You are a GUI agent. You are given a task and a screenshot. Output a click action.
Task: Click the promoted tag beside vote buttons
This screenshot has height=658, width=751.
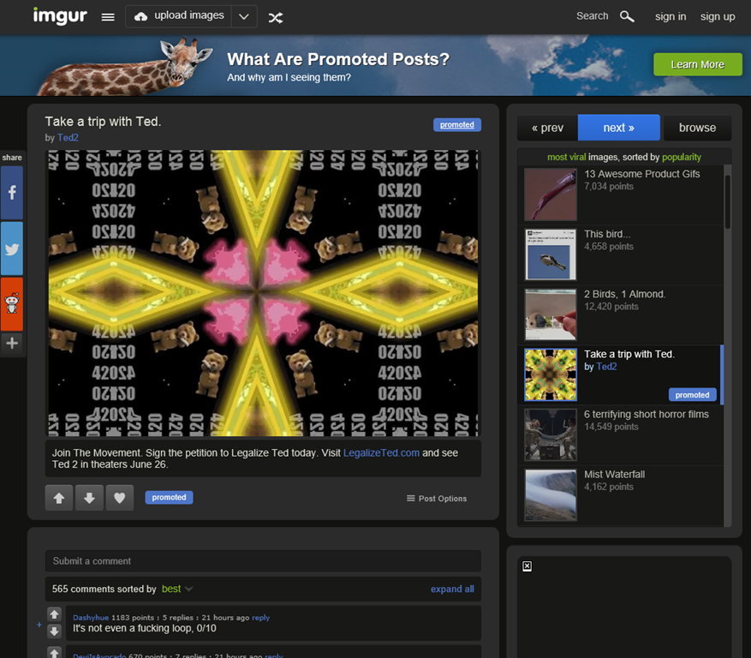[169, 498]
